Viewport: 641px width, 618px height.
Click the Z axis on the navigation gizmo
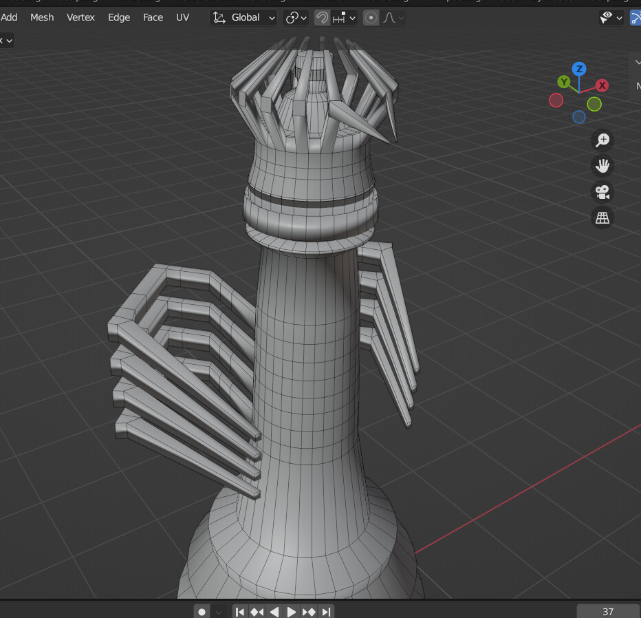(x=578, y=68)
